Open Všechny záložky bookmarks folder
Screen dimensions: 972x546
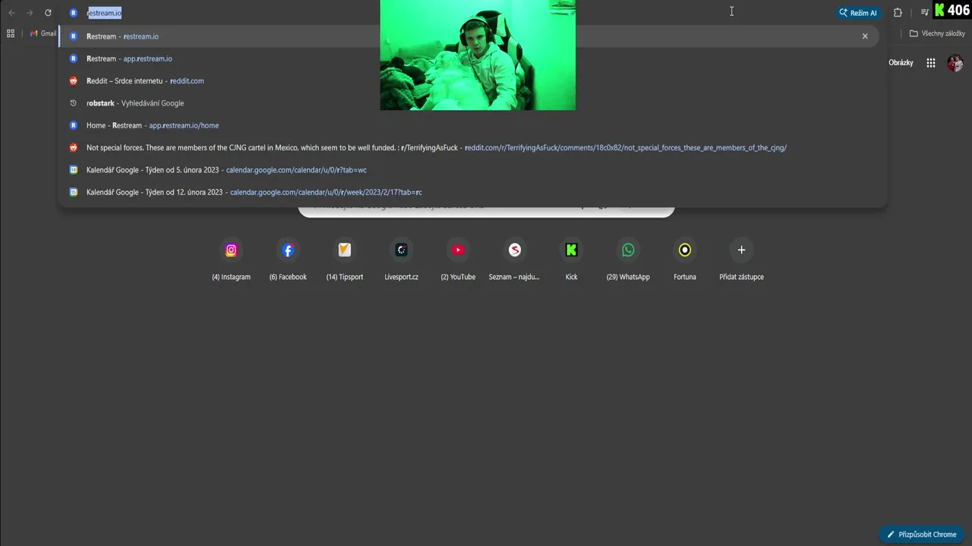(937, 33)
